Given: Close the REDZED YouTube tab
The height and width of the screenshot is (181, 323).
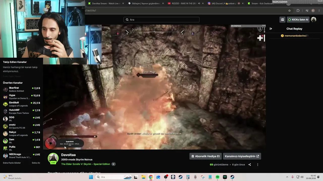Looking at the screenshot, I should [203, 4].
